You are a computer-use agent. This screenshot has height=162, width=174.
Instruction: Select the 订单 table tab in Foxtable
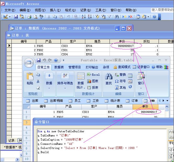click(x=132, y=101)
